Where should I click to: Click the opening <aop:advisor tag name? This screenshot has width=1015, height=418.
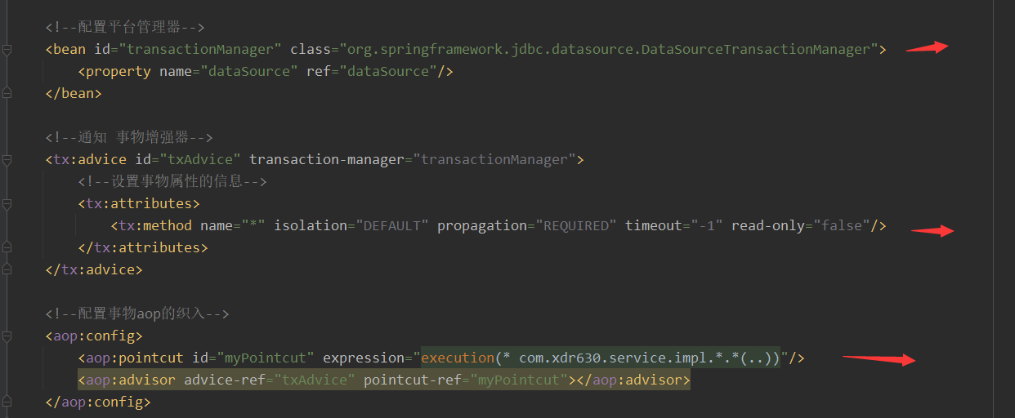(127, 380)
